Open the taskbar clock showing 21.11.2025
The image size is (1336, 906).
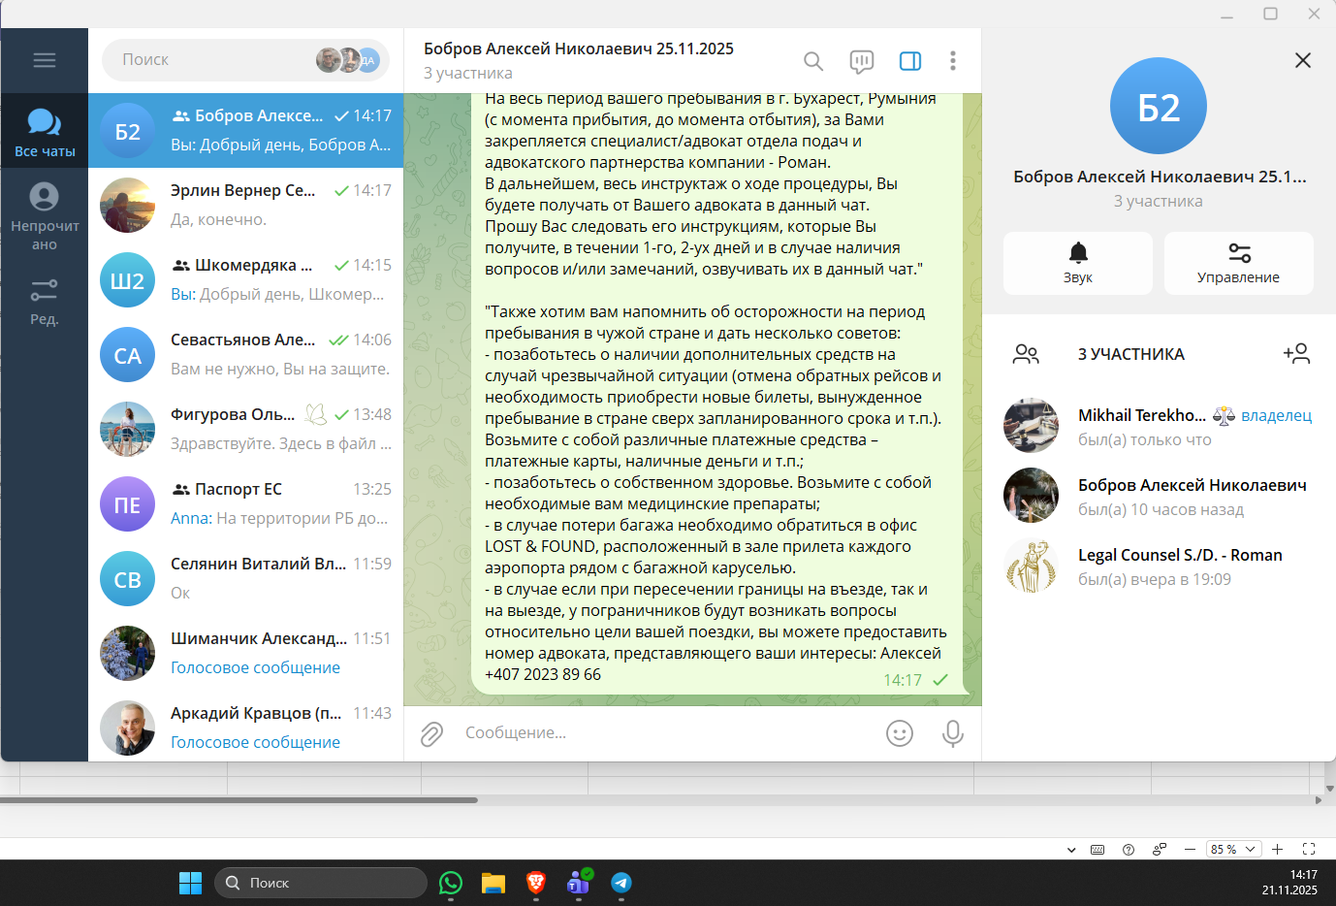1289,883
